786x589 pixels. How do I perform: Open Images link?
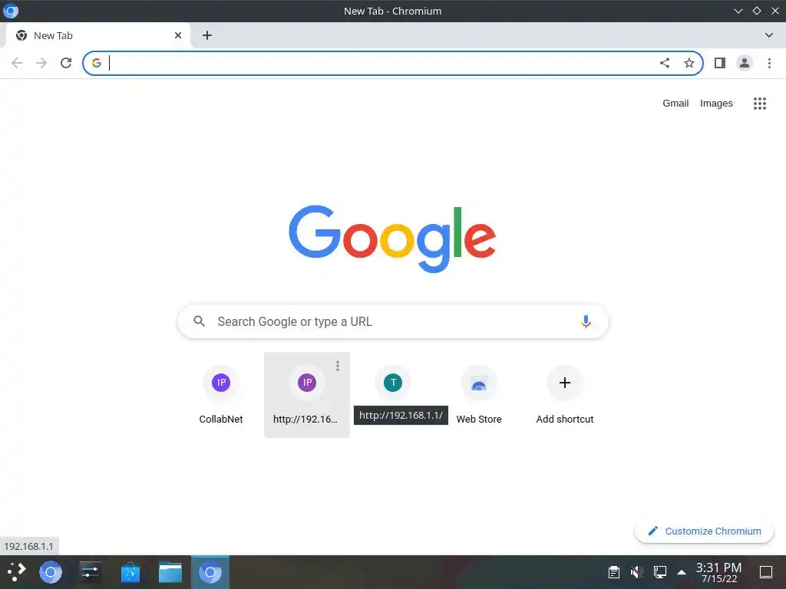(716, 104)
